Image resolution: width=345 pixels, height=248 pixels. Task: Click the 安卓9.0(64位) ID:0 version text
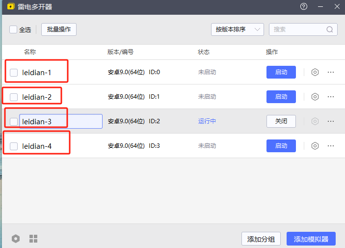[134, 72]
